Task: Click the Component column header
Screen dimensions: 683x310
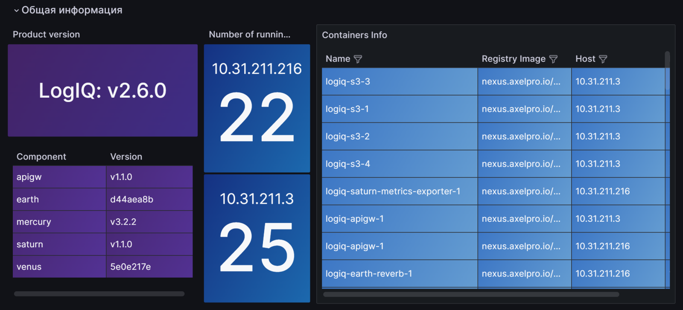Action: tap(41, 156)
